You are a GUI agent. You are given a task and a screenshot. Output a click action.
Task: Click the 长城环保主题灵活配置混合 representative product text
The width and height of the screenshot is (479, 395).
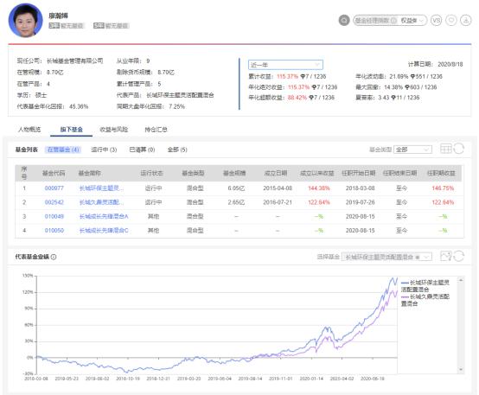point(180,95)
